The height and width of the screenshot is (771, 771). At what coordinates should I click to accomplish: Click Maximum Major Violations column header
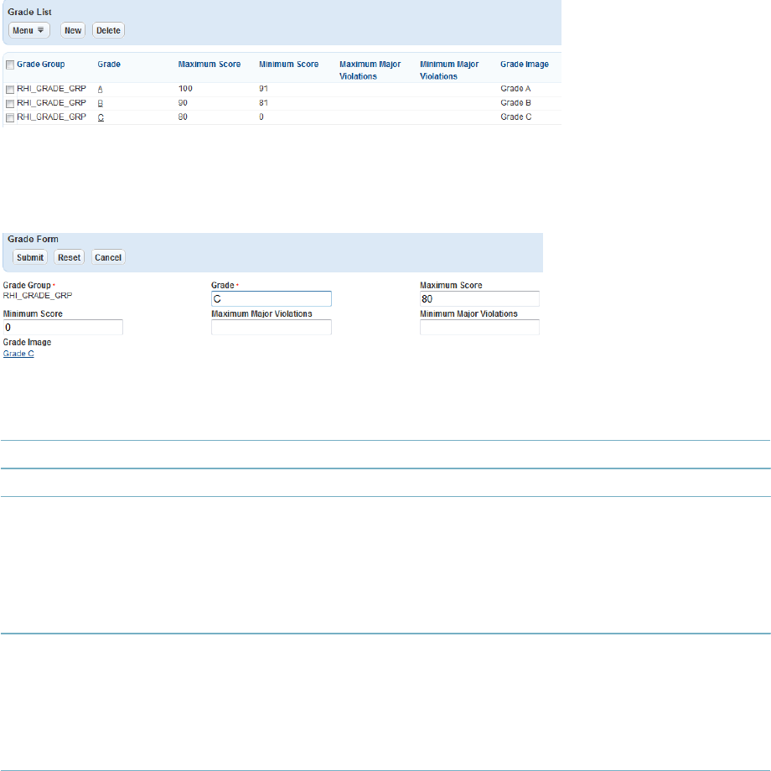(370, 70)
